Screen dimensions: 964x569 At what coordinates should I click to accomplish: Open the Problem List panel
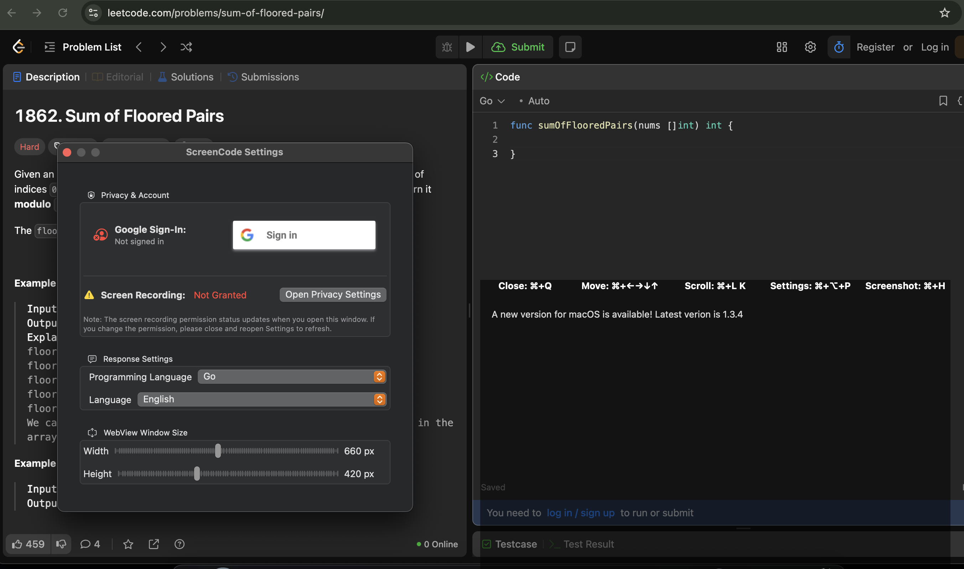[x=83, y=47]
